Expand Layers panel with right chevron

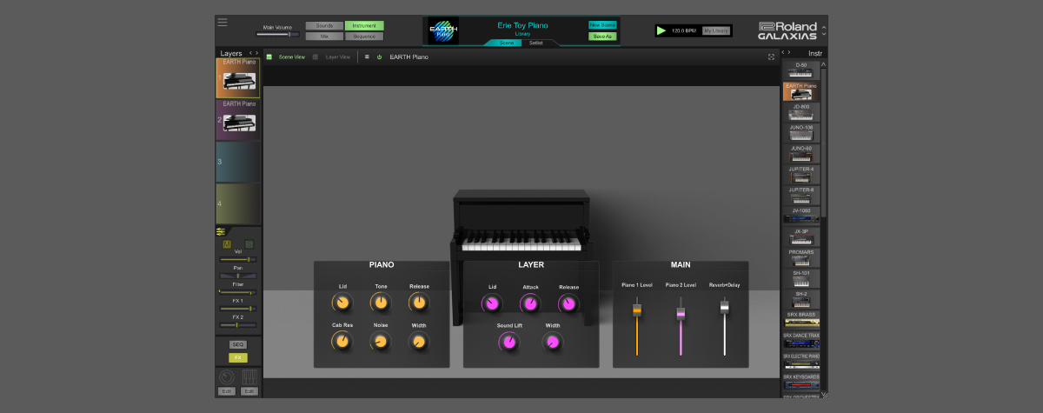pyautogui.click(x=256, y=53)
